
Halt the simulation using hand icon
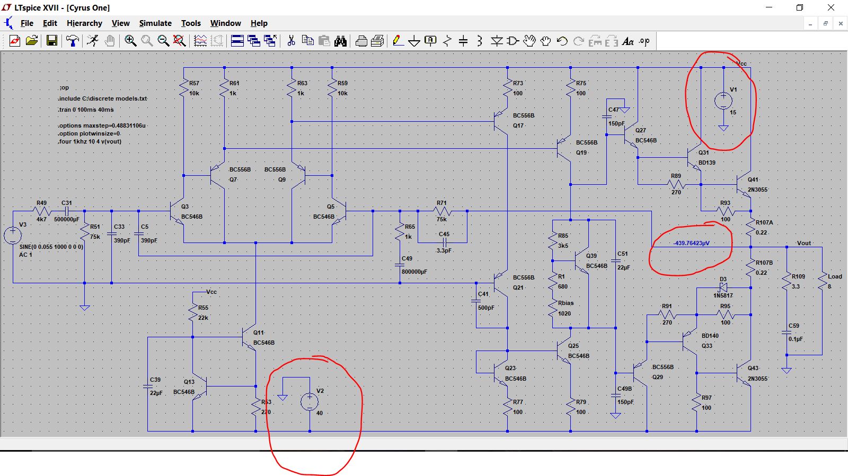coord(110,41)
